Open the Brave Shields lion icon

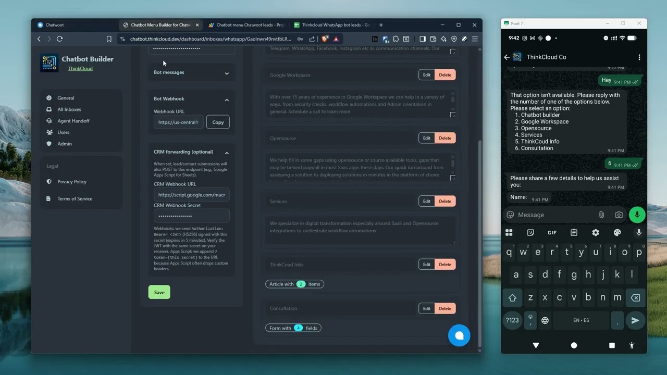click(x=325, y=39)
